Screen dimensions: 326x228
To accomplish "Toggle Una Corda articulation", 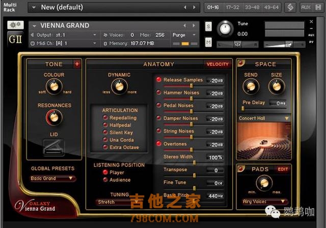I will click(105, 140).
